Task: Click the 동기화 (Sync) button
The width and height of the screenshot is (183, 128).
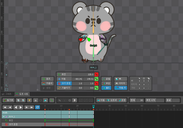Action: (x=9, y=100)
